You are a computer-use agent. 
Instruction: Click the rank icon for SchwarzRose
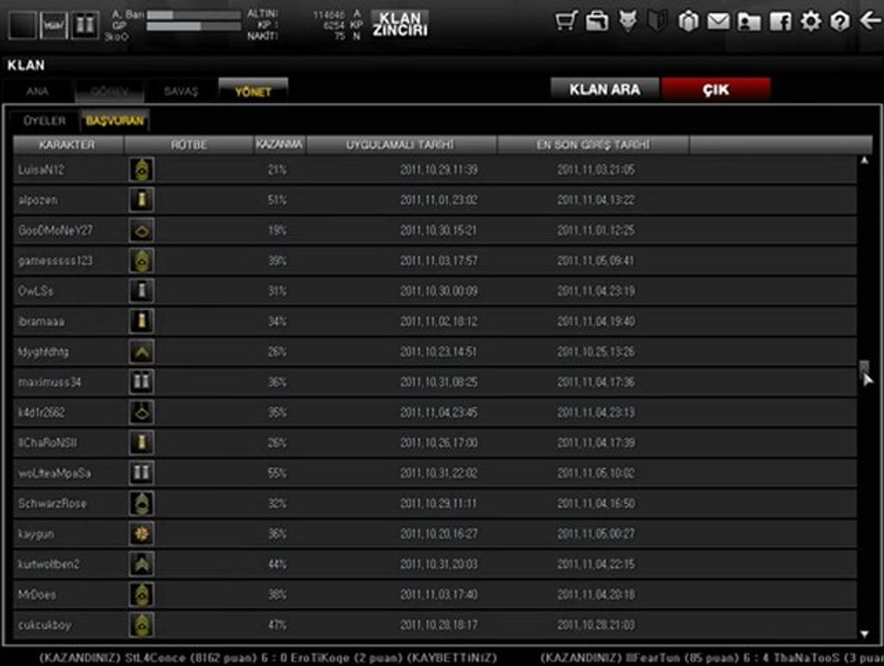tap(142, 503)
